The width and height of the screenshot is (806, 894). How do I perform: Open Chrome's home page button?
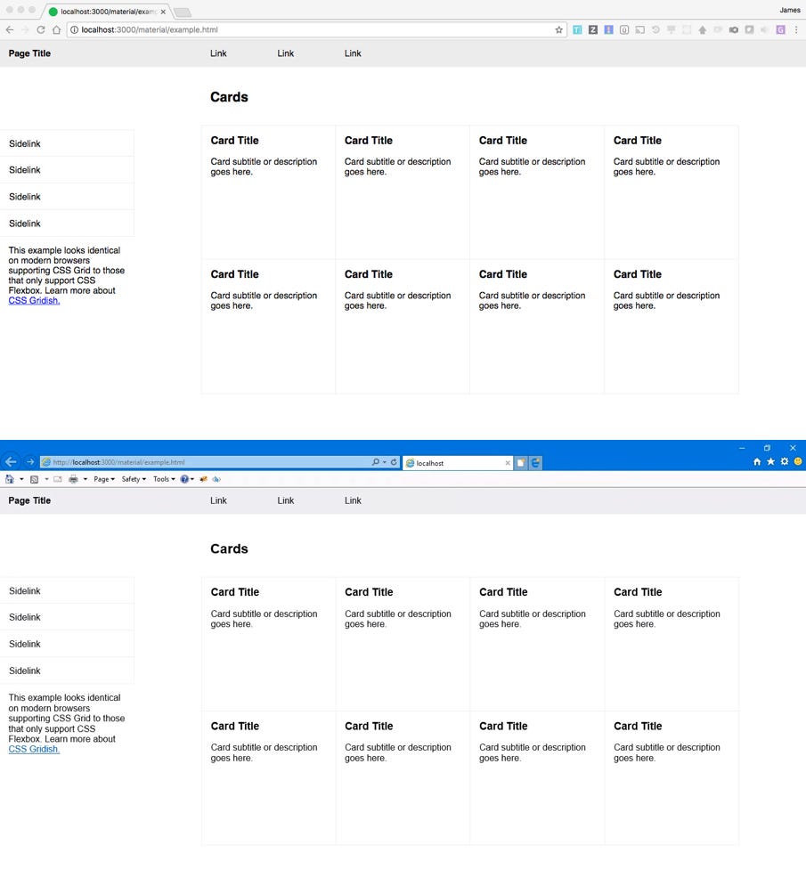(56, 29)
